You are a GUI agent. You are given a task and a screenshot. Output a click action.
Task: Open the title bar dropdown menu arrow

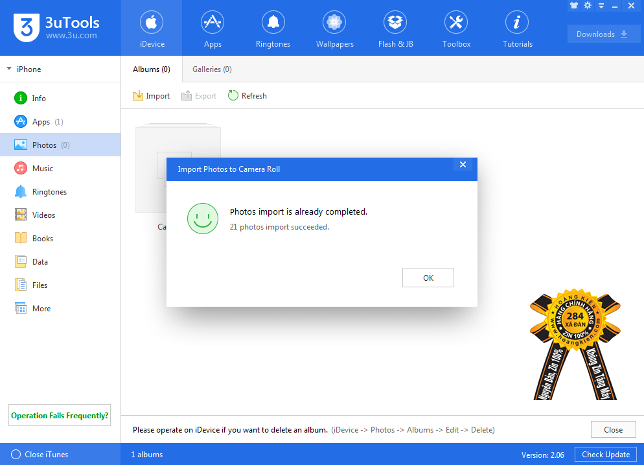tap(601, 6)
